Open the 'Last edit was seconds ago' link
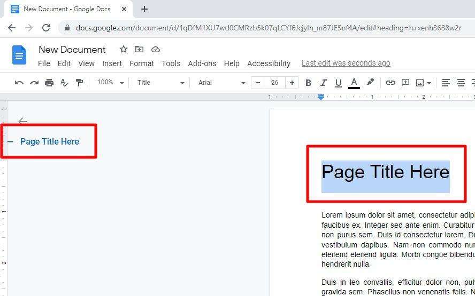Screen dimensions: 475x296 [x=346, y=63]
